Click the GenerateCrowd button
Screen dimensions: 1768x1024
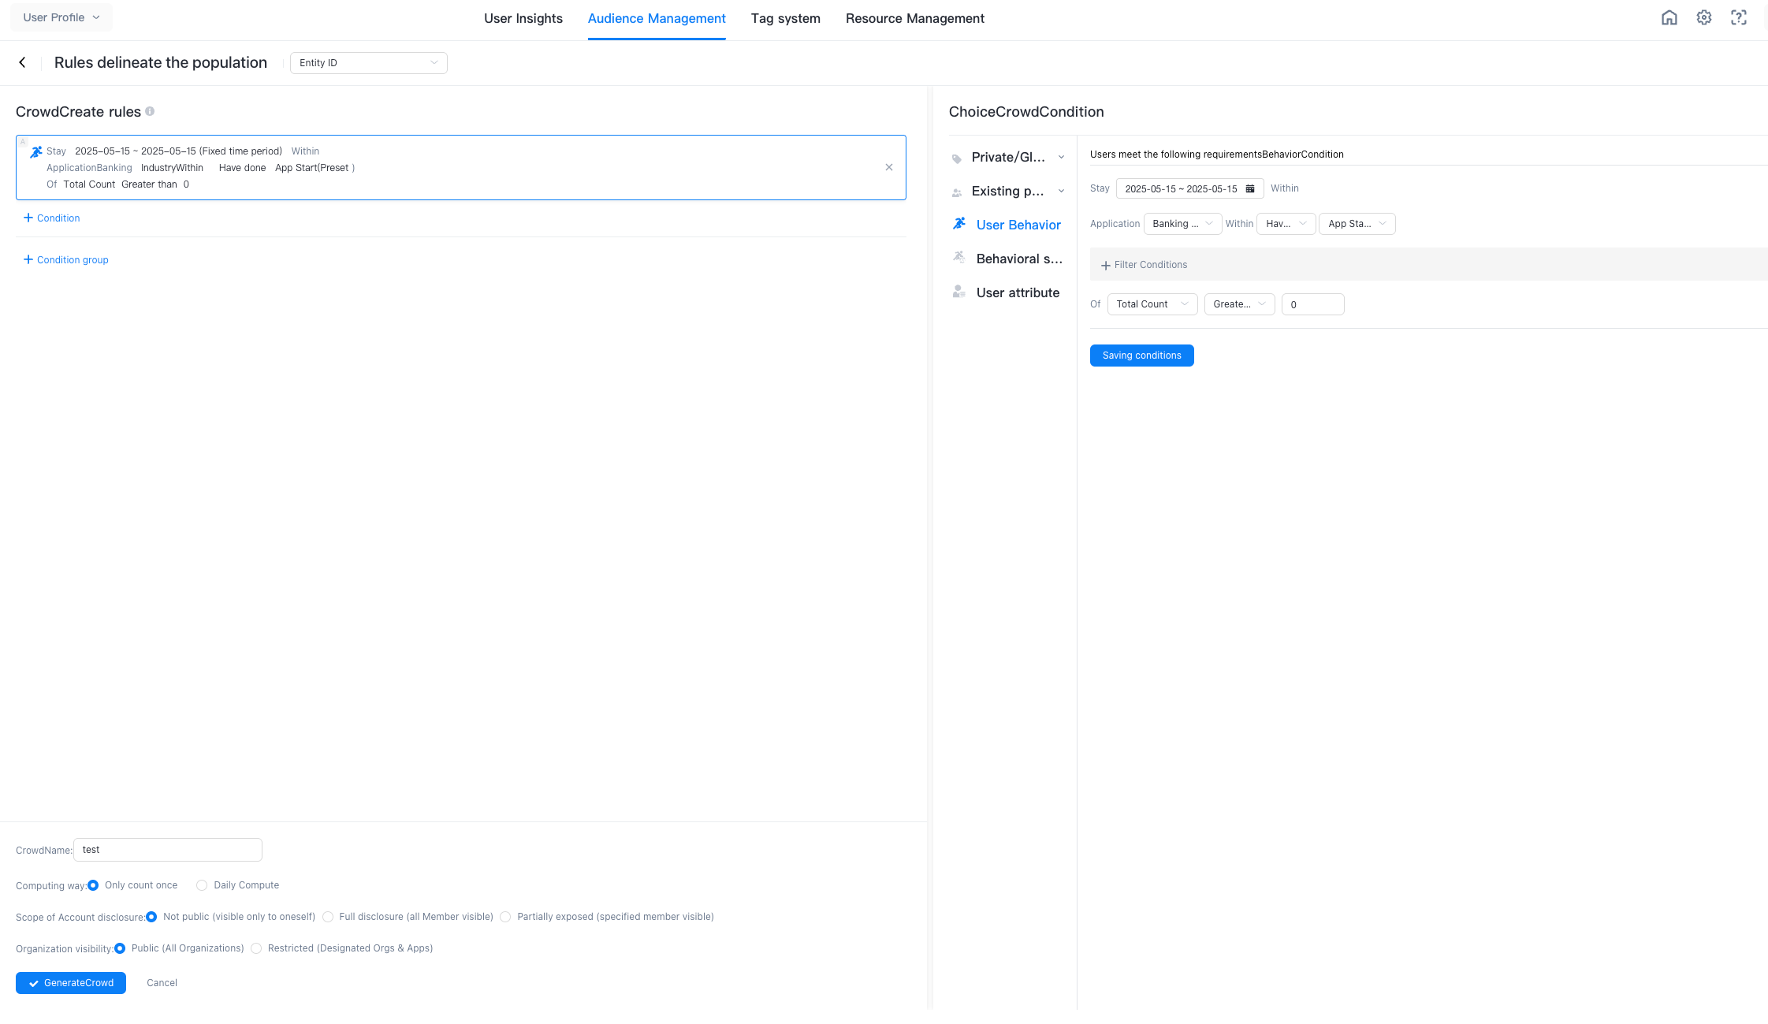[x=71, y=983]
